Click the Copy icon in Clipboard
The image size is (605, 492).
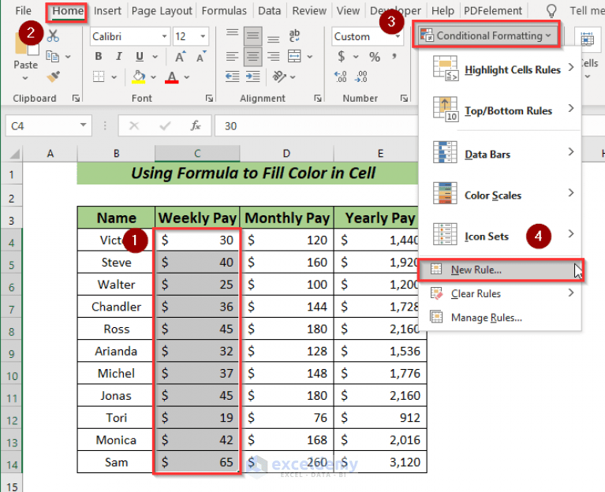tap(53, 57)
